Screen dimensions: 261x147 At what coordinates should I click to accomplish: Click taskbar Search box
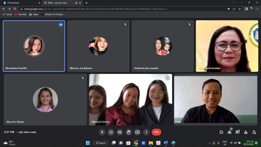pos(101,143)
